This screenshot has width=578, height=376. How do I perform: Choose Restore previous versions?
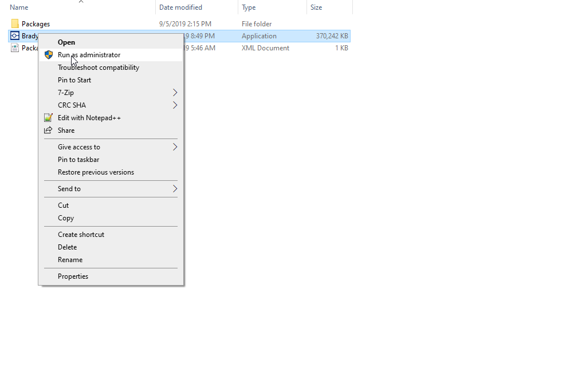[96, 172]
